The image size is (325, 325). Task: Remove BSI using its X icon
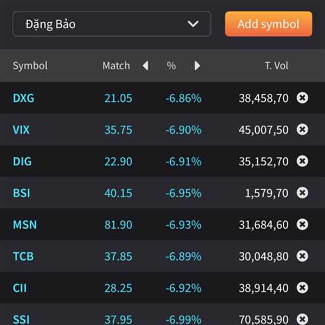point(303,193)
